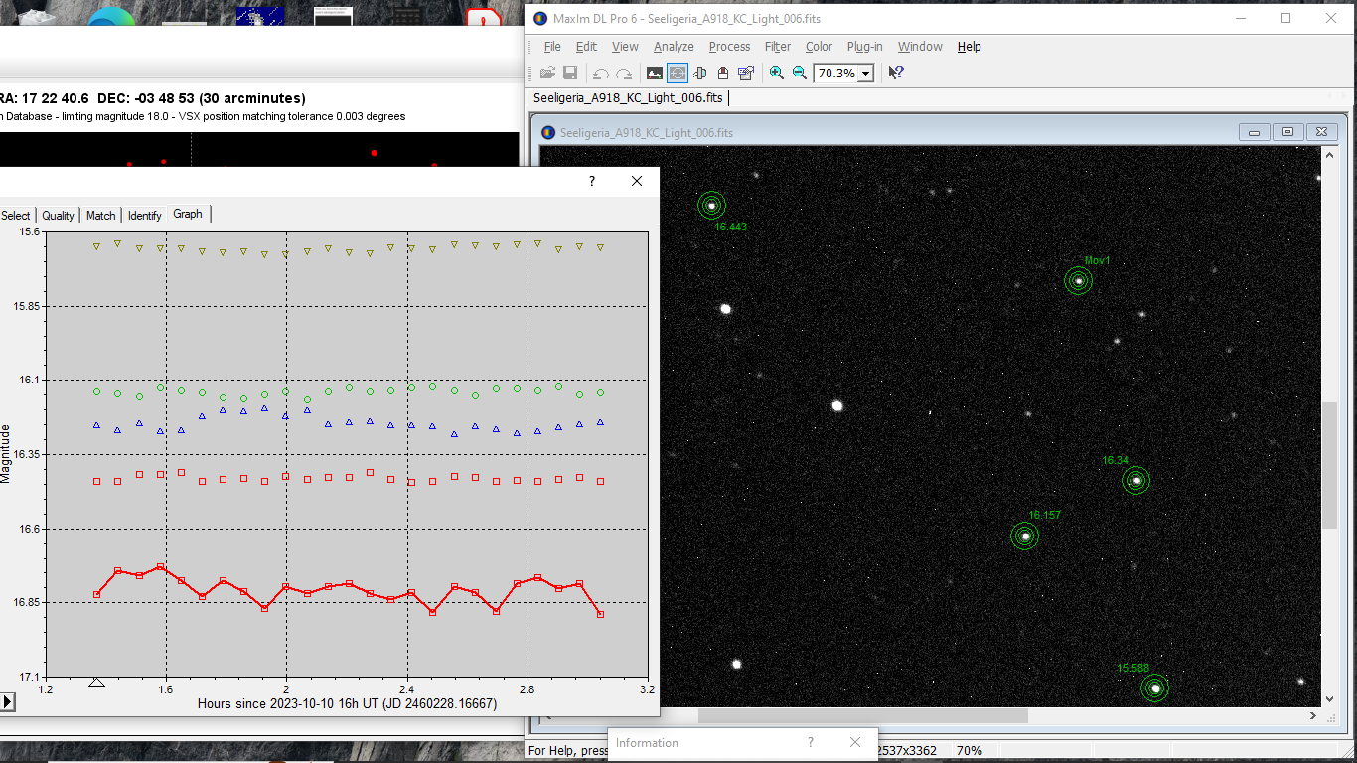Image resolution: width=1357 pixels, height=763 pixels.
Task: Open the Edit menu
Action: click(x=586, y=47)
